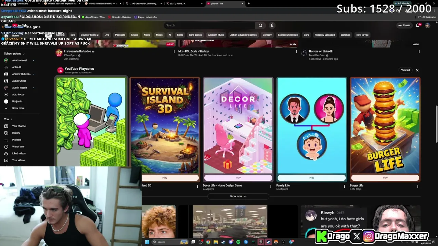
Task: Open Liked videos in sidebar
Action: [x=19, y=153]
